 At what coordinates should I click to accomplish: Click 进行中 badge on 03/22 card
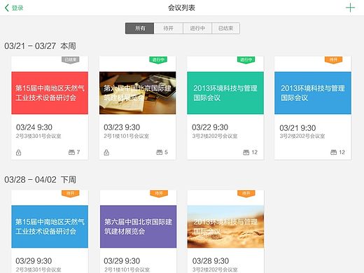[246, 60]
